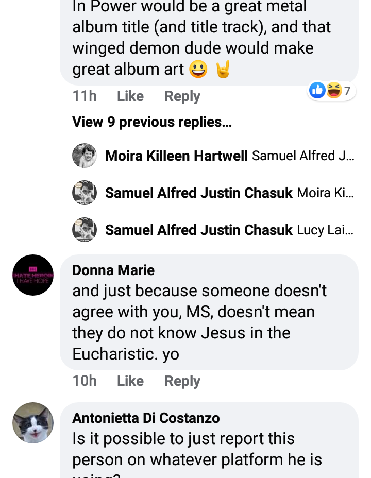The height and width of the screenshot is (478, 371).
Task: Click the blue thumbs-up reaction icon
Action: click(x=317, y=90)
